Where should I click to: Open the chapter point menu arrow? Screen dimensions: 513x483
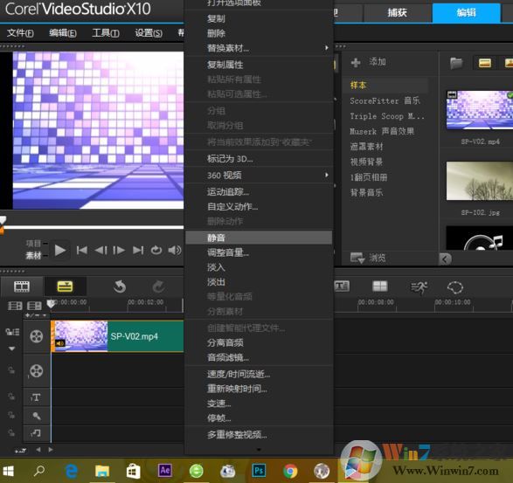(45, 315)
